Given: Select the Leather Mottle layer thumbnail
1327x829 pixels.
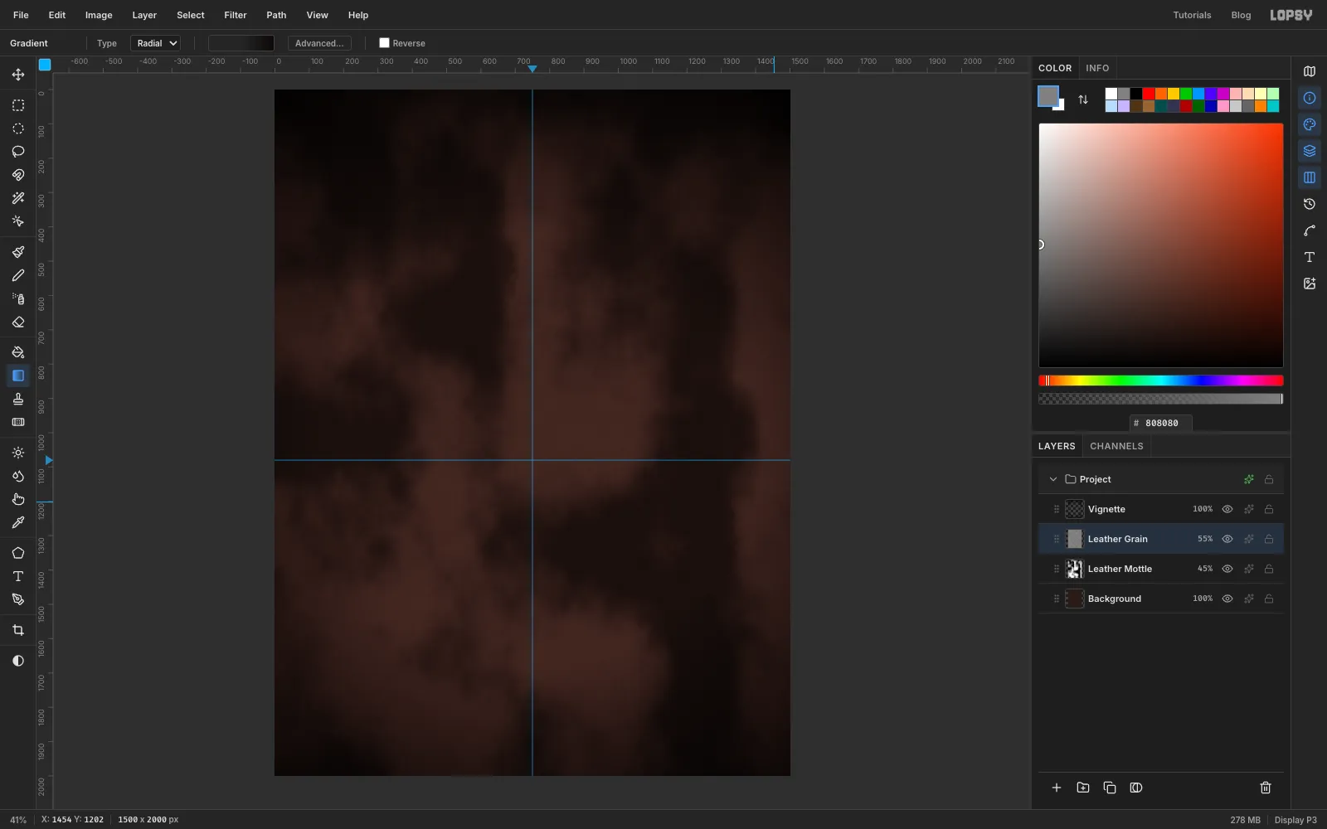Looking at the screenshot, I should click(1075, 569).
